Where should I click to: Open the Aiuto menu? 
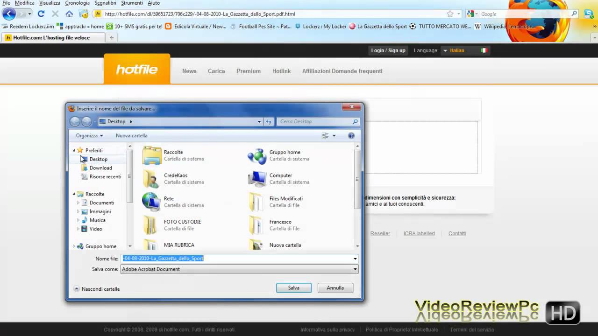(x=154, y=3)
